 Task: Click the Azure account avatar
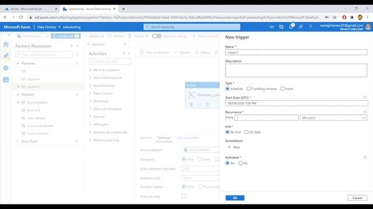point(368,27)
